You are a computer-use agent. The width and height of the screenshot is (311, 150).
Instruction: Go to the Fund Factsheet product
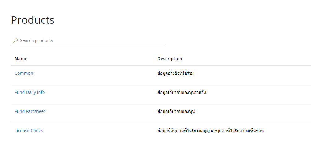click(x=30, y=111)
